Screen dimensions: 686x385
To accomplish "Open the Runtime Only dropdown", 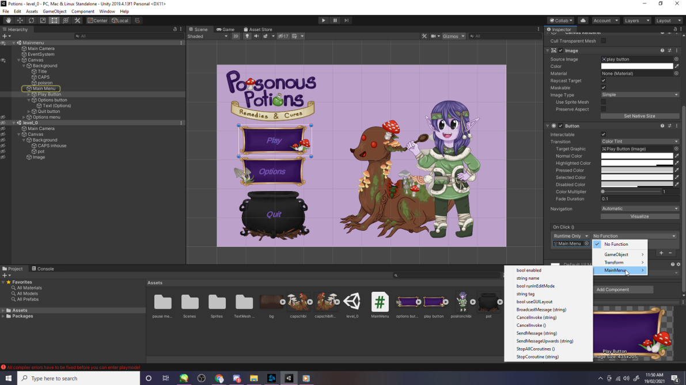I will tap(570, 236).
